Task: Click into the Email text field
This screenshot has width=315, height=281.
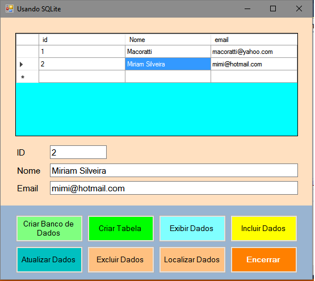Action: click(174, 188)
